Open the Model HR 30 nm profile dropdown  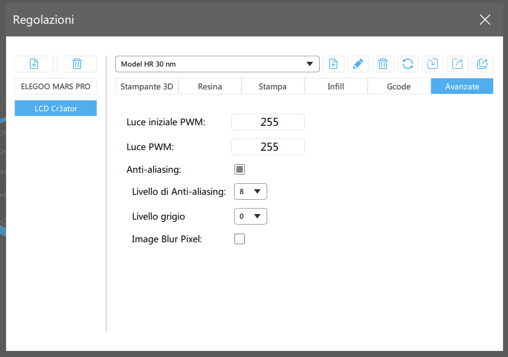point(217,64)
